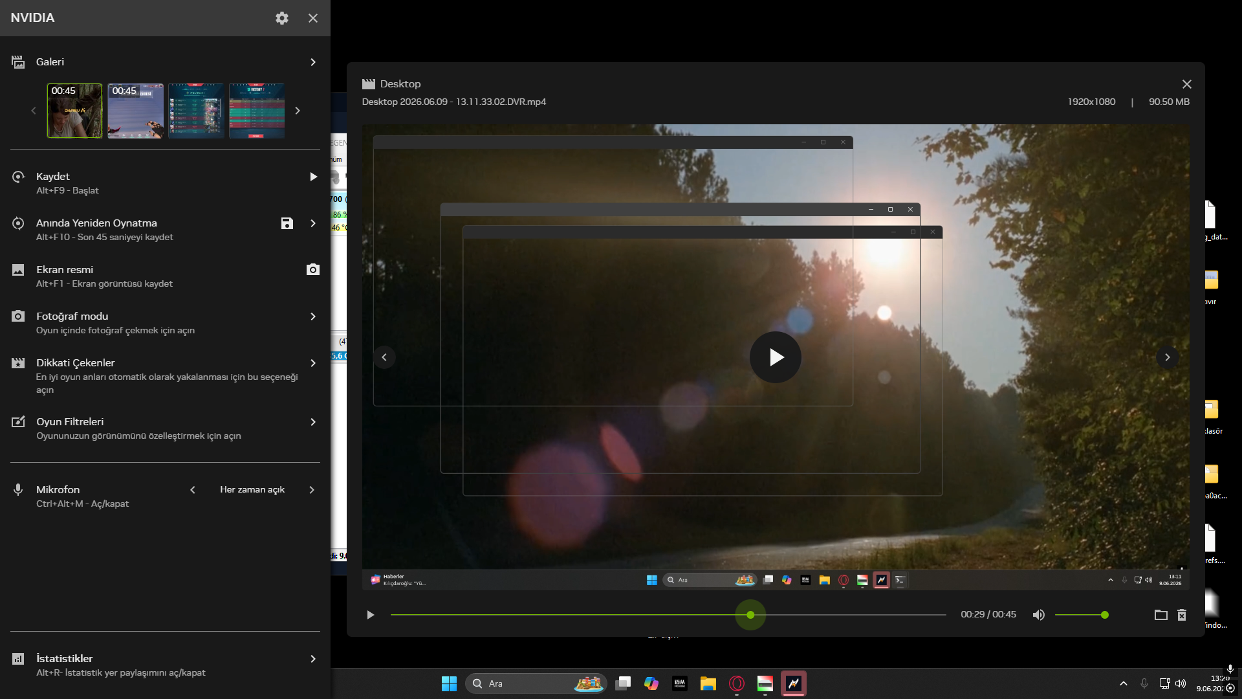Click Oyun Filtreleri filter icon
Image resolution: width=1242 pixels, height=699 pixels.
[18, 422]
